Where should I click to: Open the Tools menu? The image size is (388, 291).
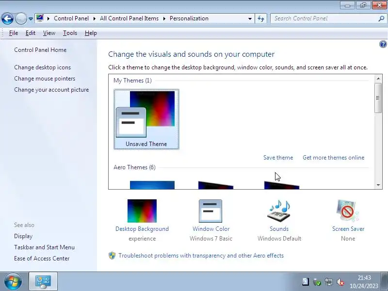70,33
